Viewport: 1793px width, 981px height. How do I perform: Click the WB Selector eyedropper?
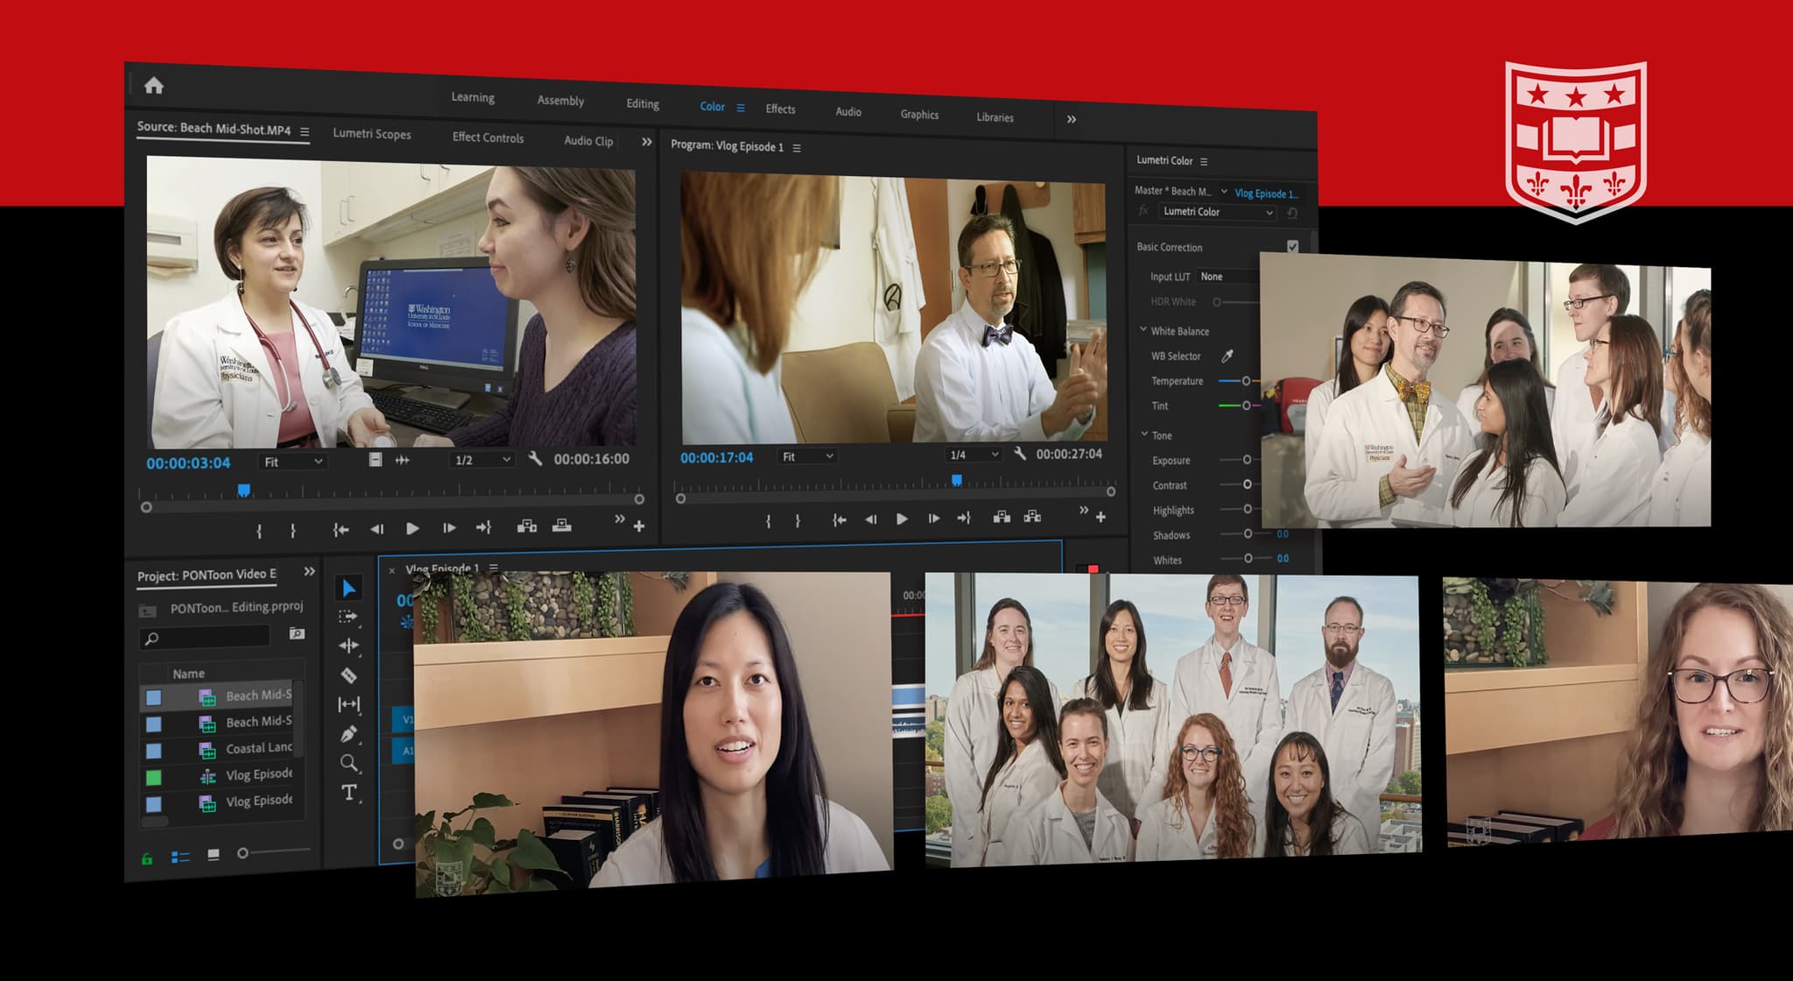(1227, 356)
